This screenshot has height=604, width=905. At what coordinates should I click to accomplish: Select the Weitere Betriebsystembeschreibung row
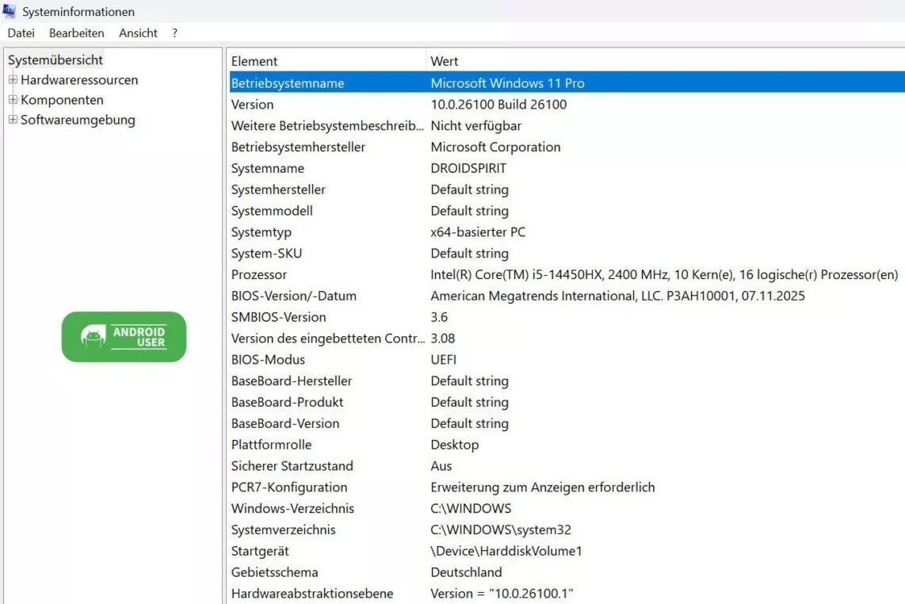point(567,126)
